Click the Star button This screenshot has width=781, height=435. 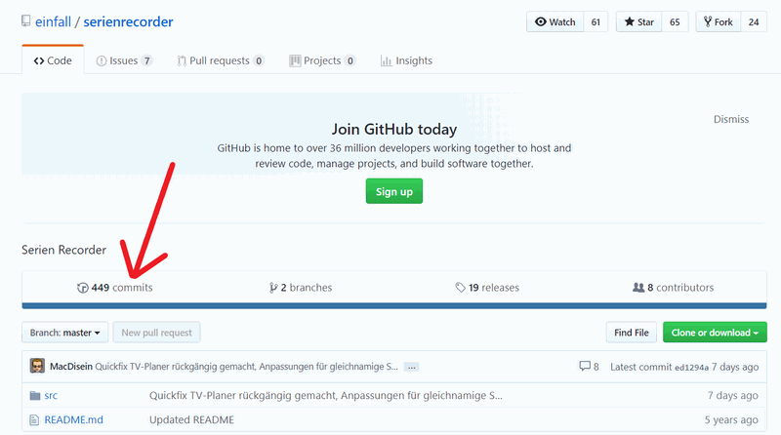click(x=639, y=21)
